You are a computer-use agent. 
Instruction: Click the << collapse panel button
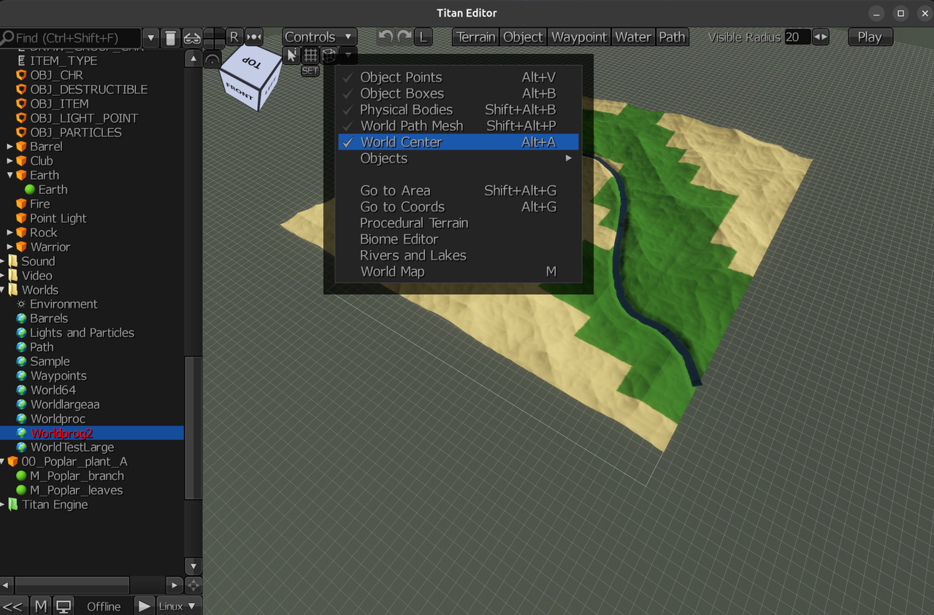12,606
